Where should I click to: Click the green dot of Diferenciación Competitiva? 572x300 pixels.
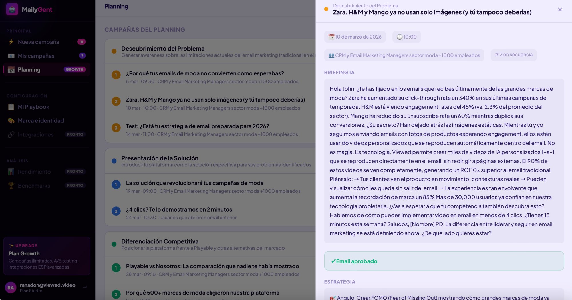pyautogui.click(x=114, y=244)
